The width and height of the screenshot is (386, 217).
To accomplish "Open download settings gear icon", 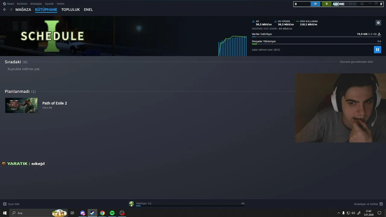I will tap(378, 23).
